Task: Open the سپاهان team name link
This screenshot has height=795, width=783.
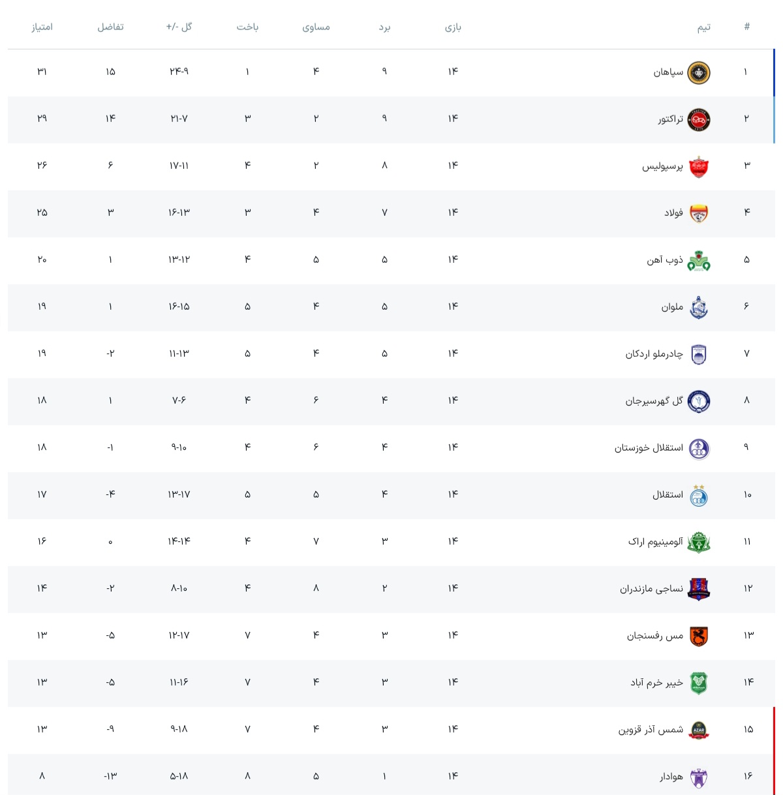Action: (x=668, y=72)
